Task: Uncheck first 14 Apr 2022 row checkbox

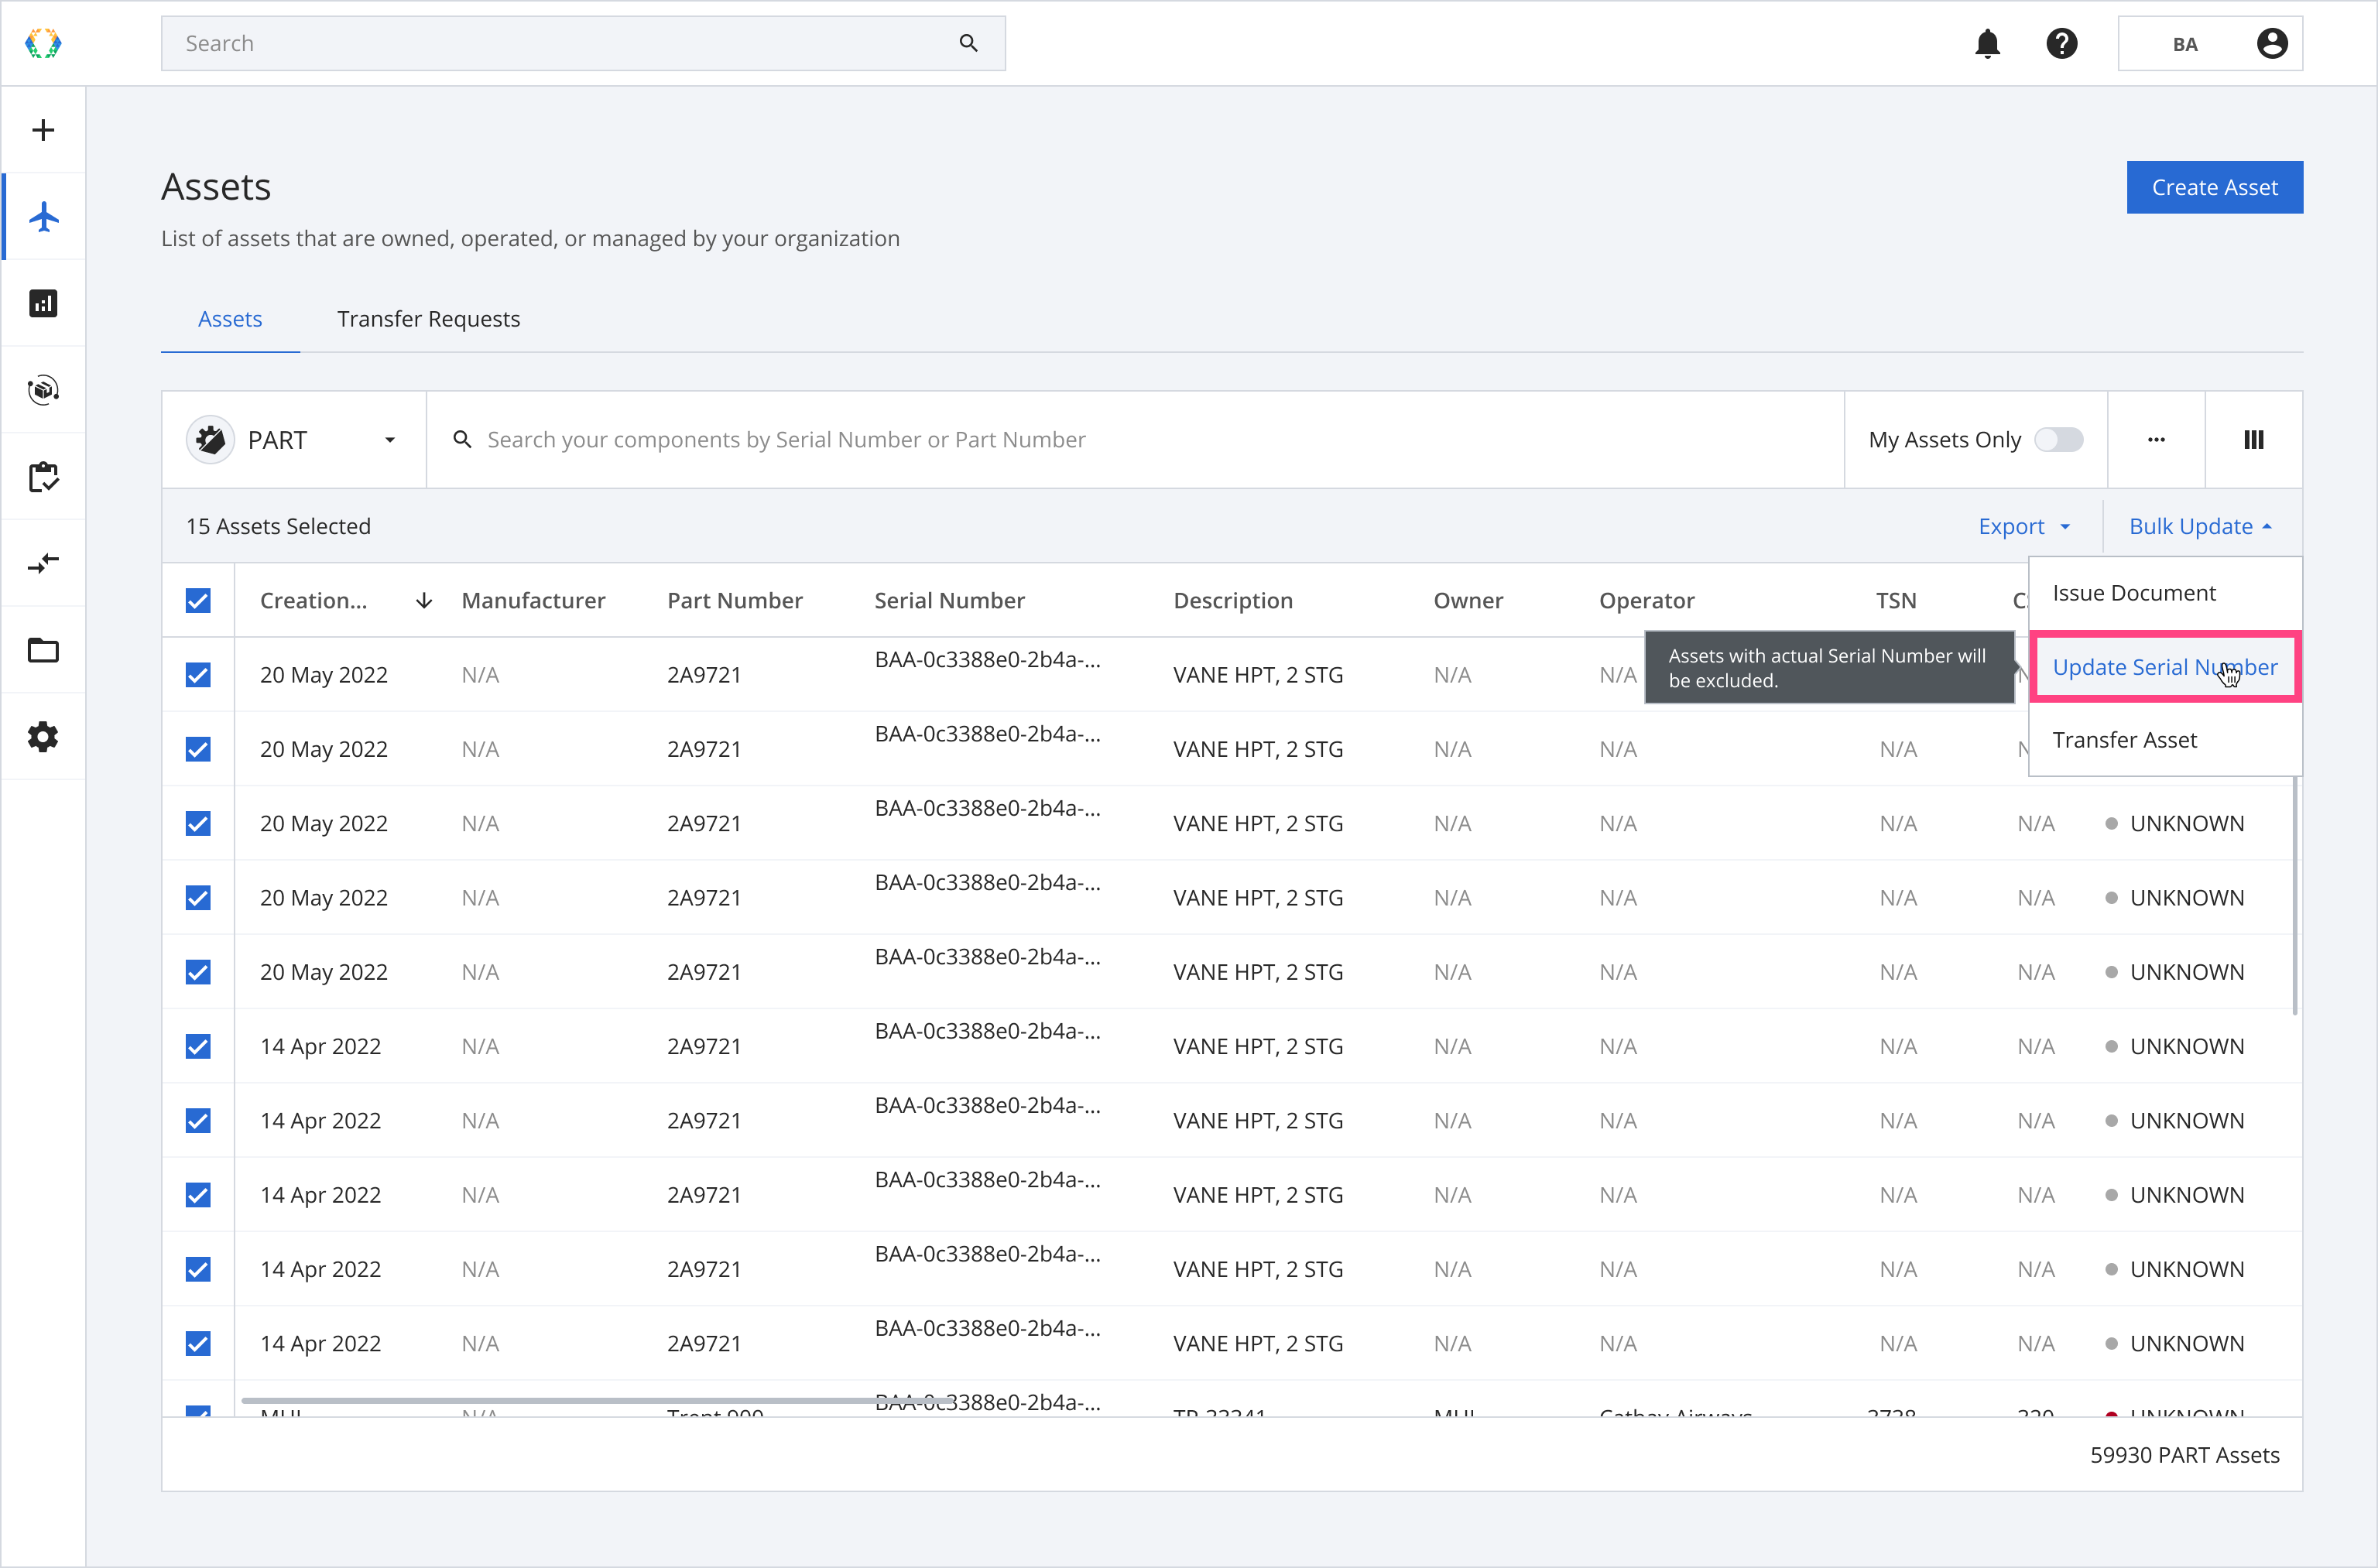Action: click(198, 1046)
